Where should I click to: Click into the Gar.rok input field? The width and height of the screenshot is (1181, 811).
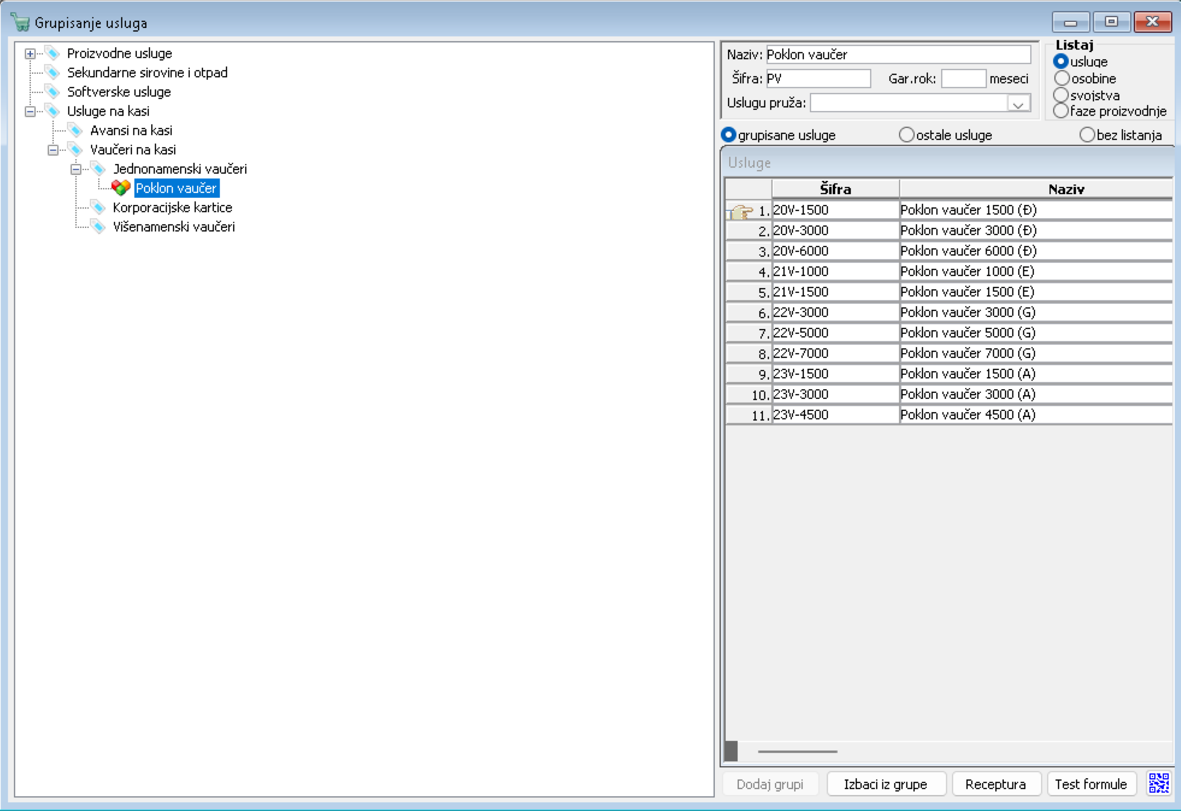click(x=963, y=79)
